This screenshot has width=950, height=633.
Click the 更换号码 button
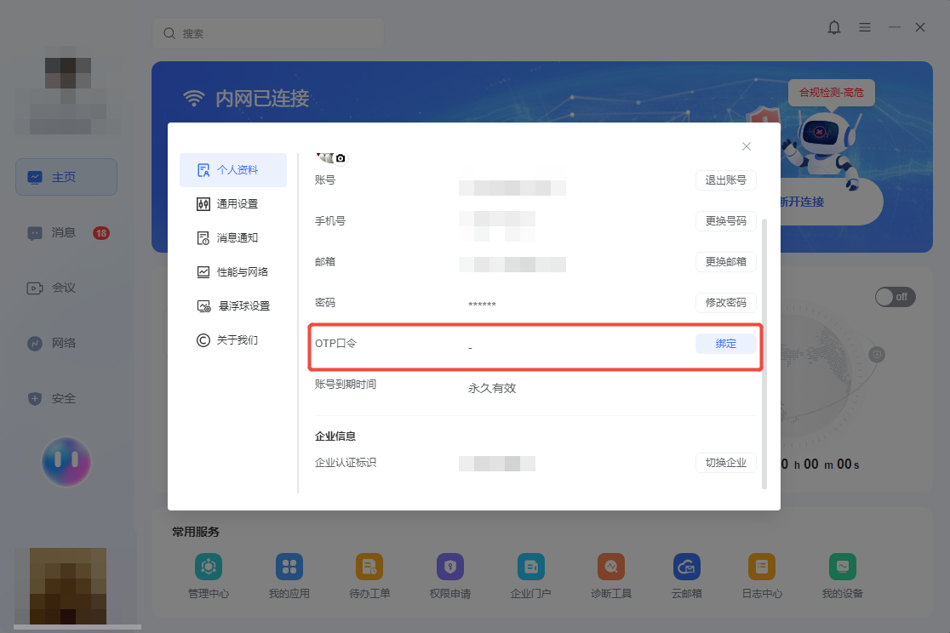pos(726,221)
